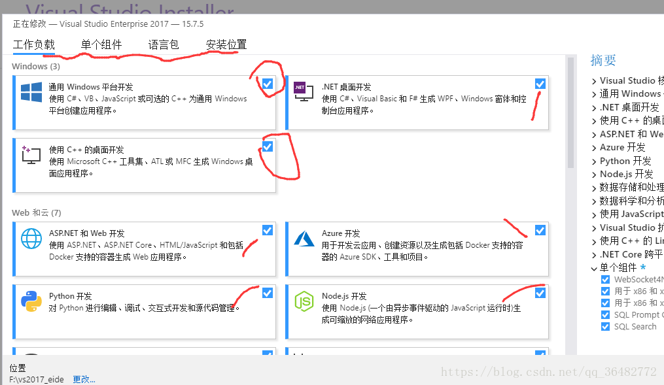Image resolution: width=664 pixels, height=385 pixels.
Task: Click the Web 和云 (7) section heading
Action: (37, 213)
